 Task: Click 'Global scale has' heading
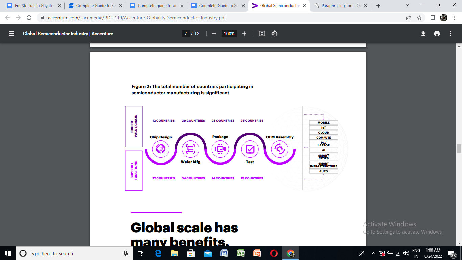coord(184,227)
